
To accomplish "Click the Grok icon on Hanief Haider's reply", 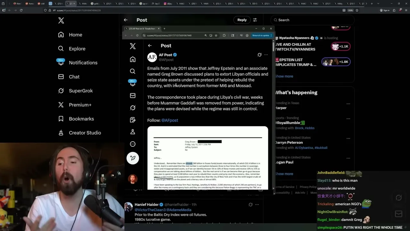I will (250, 205).
